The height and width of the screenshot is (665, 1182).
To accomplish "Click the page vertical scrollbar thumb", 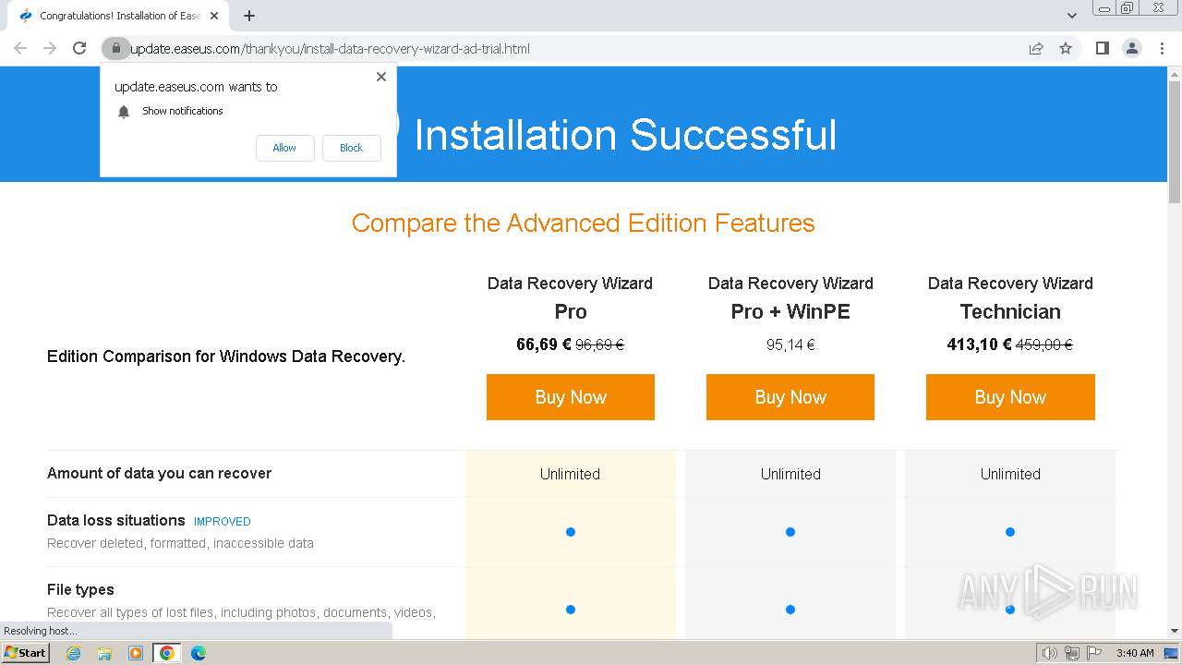I will (x=1175, y=139).
